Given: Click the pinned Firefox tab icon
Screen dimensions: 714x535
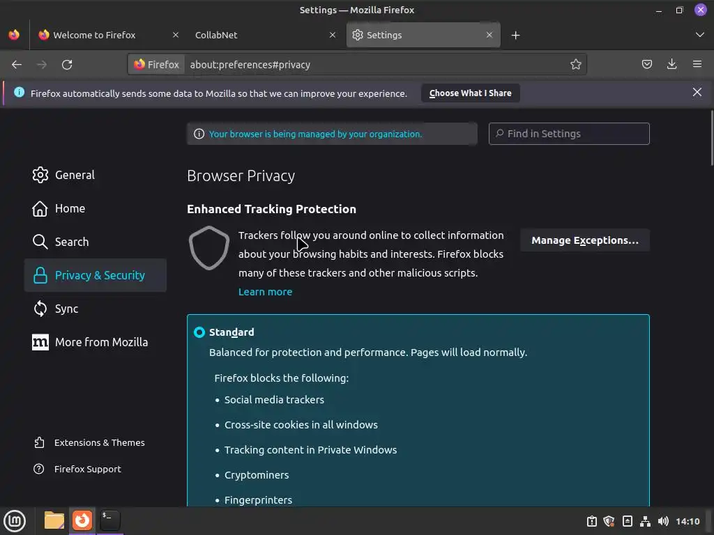Looking at the screenshot, I should pos(14,36).
